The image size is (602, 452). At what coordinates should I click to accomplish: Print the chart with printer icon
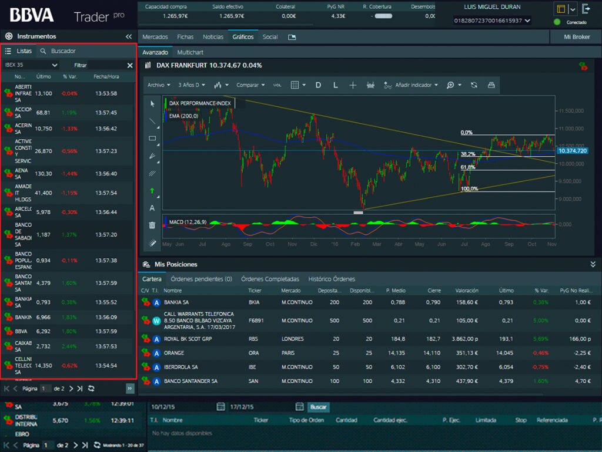point(491,85)
